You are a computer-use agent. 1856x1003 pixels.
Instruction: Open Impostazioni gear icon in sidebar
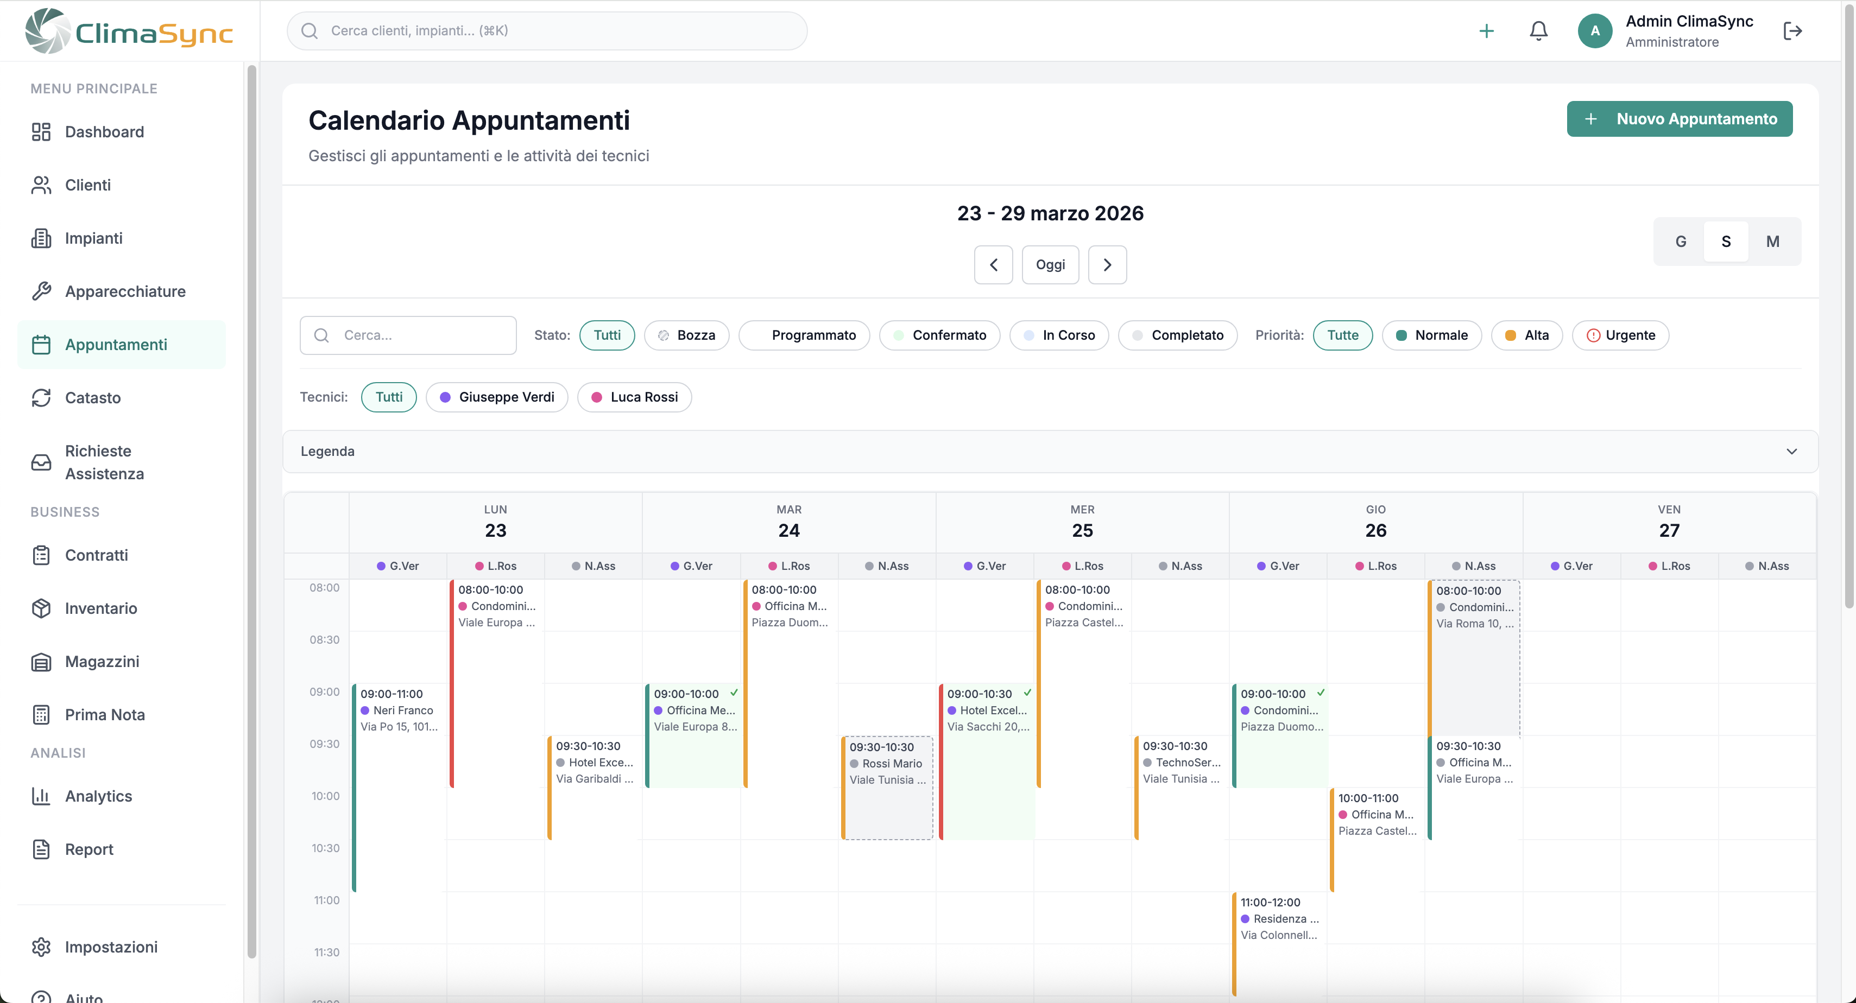tap(41, 947)
